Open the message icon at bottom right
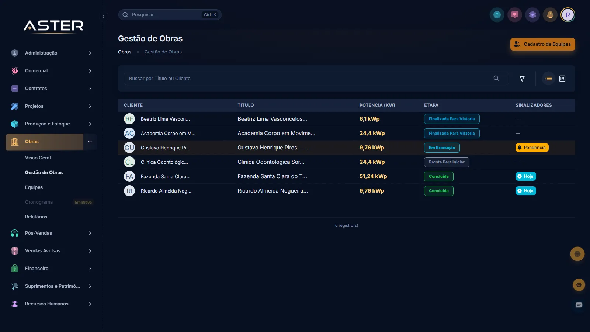 pos(579,305)
